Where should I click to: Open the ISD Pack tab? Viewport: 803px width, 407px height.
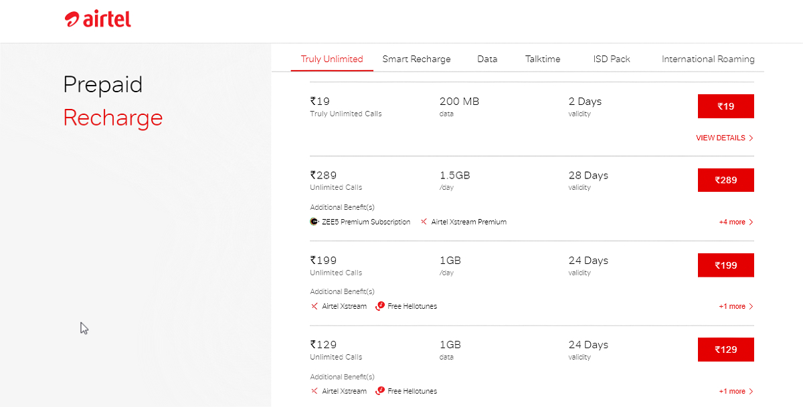click(x=611, y=59)
